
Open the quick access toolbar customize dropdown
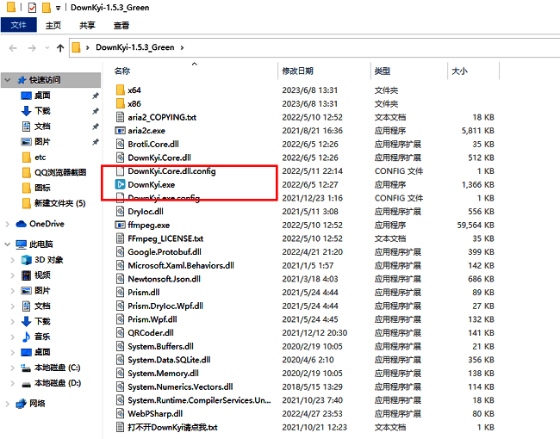(x=66, y=8)
